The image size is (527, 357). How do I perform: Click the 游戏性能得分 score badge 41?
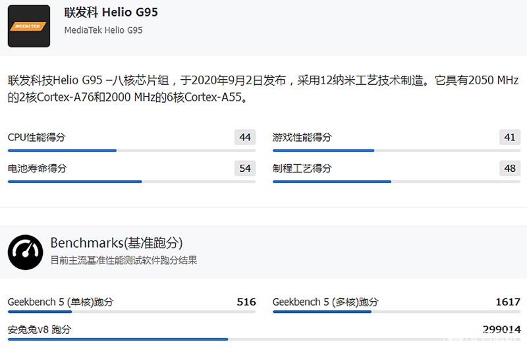coord(510,137)
